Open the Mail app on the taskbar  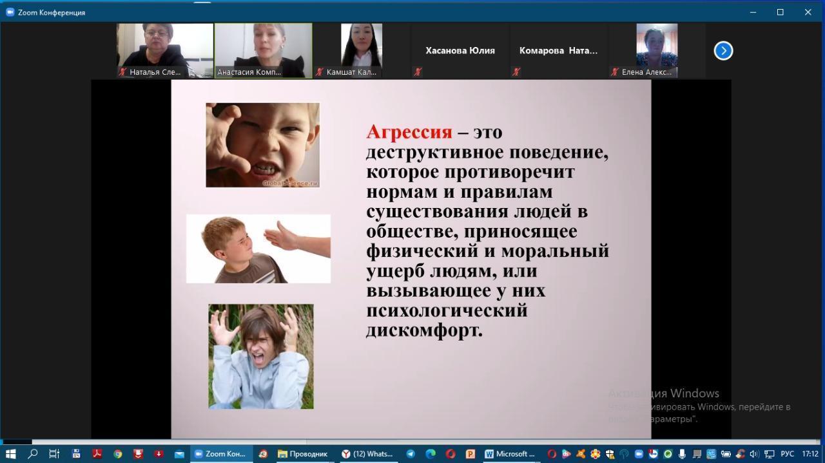pyautogui.click(x=179, y=454)
